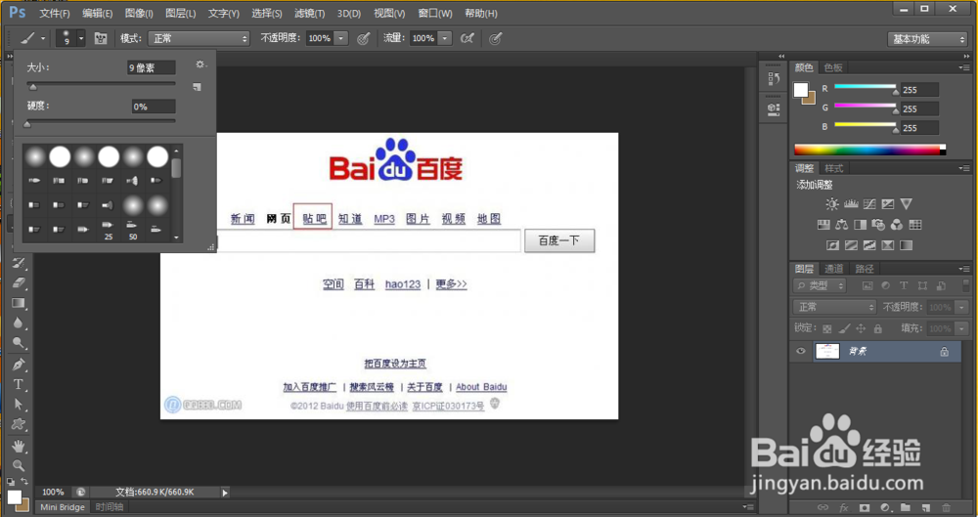The height and width of the screenshot is (517, 978).
Task: Open the 滤镜(T) menu
Action: point(310,13)
